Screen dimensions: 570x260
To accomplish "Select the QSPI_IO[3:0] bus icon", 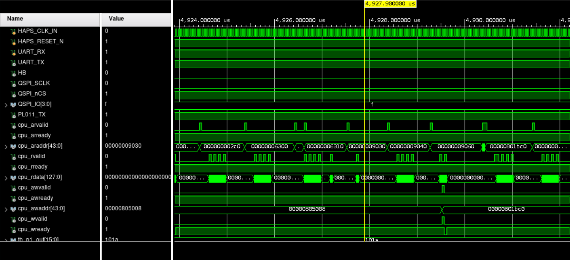I will [13, 104].
